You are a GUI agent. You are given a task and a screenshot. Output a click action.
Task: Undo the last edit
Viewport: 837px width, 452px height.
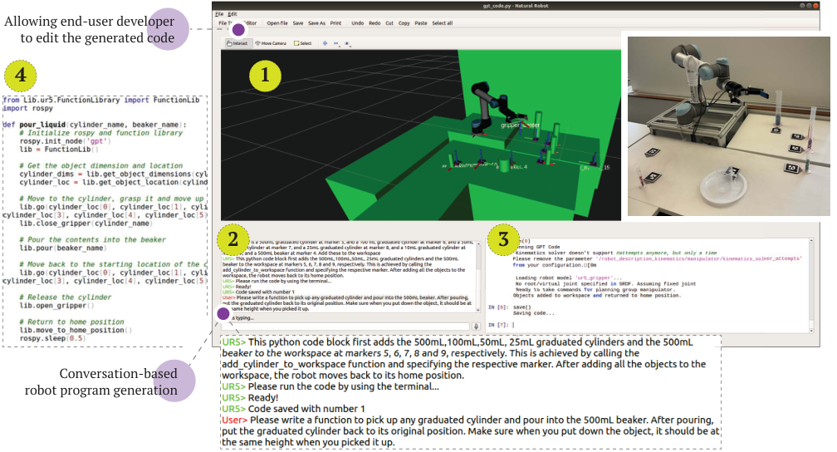(x=358, y=23)
